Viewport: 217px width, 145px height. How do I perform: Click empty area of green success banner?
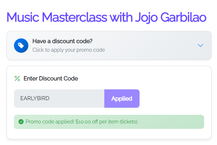[170, 122]
